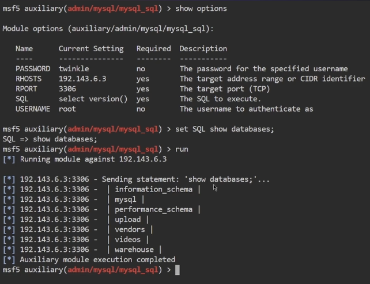The image size is (370, 284).
Task: Click the 'show options' command text
Action: click(201, 9)
